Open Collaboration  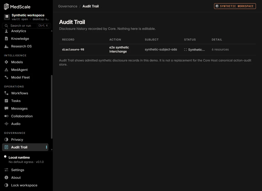pos(25,116)
